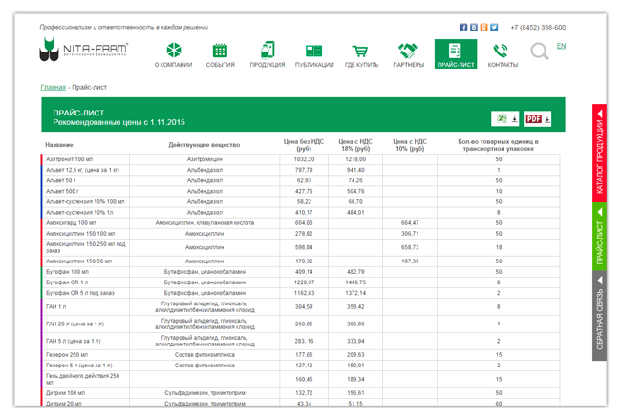Screen dimensions: 621x418
Task: Select the Бутофан 100 мл row name
Action: [x=67, y=272]
